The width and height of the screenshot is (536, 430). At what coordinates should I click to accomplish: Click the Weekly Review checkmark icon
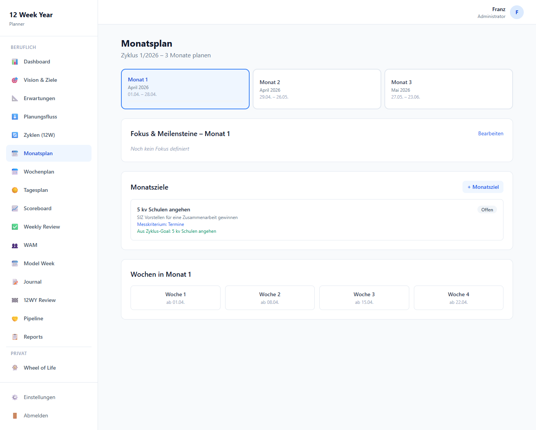tap(15, 227)
